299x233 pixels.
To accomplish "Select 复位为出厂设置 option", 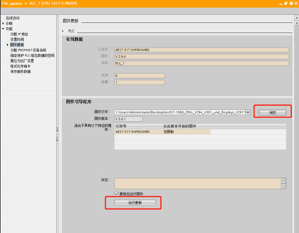I will pos(22,61).
